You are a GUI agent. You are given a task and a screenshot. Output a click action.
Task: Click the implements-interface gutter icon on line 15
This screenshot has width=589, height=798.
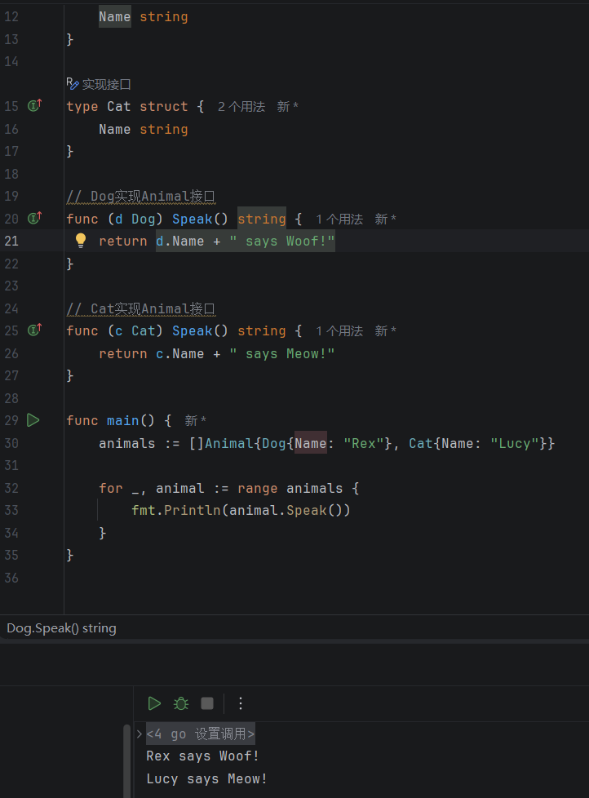pyautogui.click(x=34, y=105)
